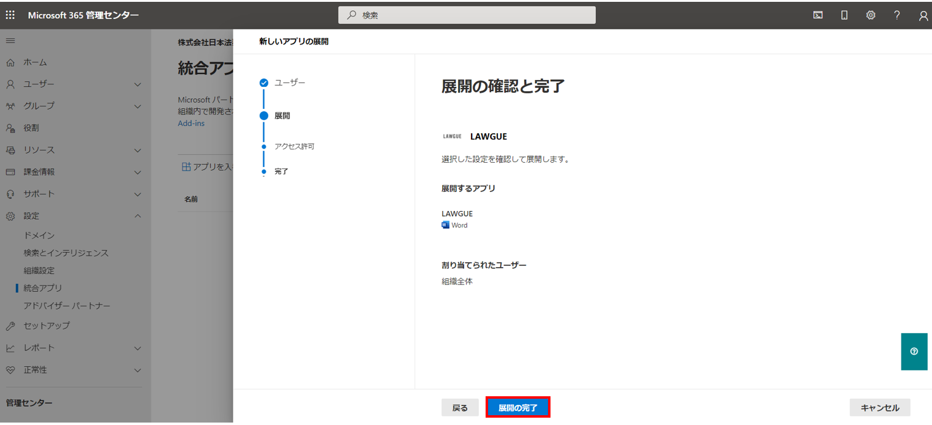
Task: Click the キャンセル button
Action: point(879,408)
